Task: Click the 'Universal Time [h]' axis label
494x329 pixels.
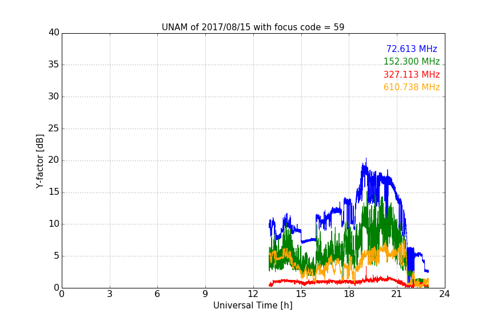Action: 253,306
